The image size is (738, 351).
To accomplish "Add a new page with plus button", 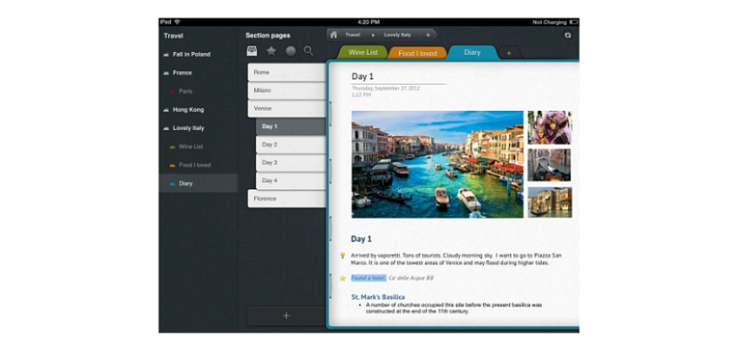I will coord(286,315).
